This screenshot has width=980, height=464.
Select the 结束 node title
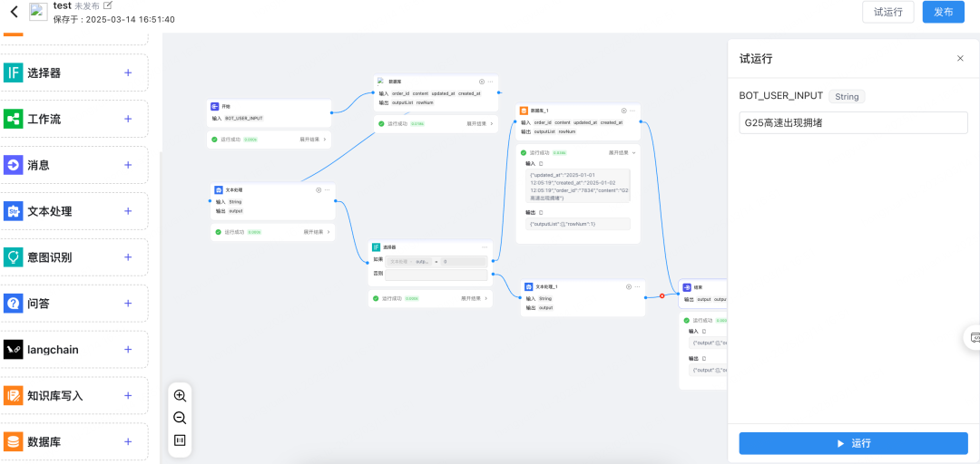[x=698, y=288]
